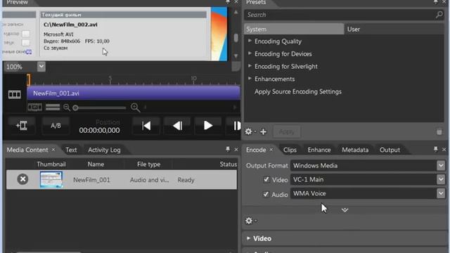Sort by the Name column header
This screenshot has height=253, width=450.
(x=96, y=164)
